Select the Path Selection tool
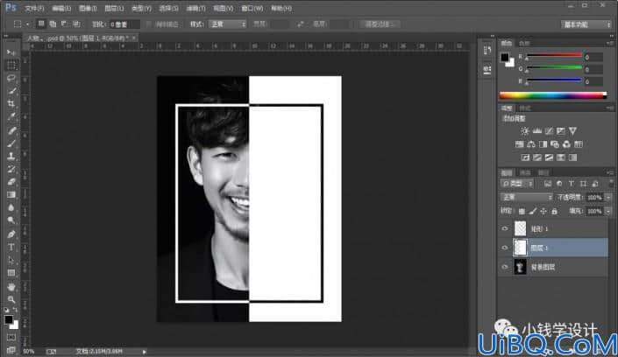Screen dimensions: 618x357 tap(11, 260)
